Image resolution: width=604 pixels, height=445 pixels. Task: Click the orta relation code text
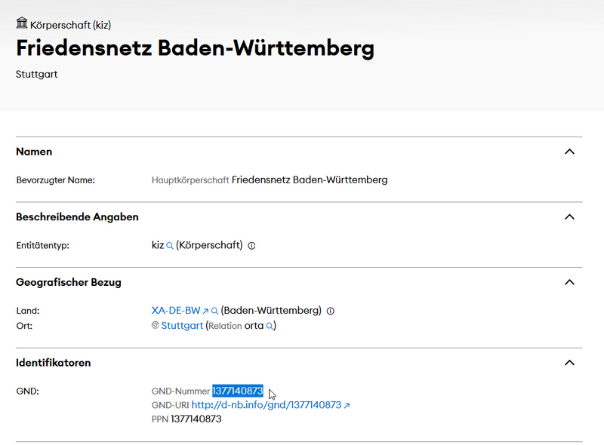point(254,326)
